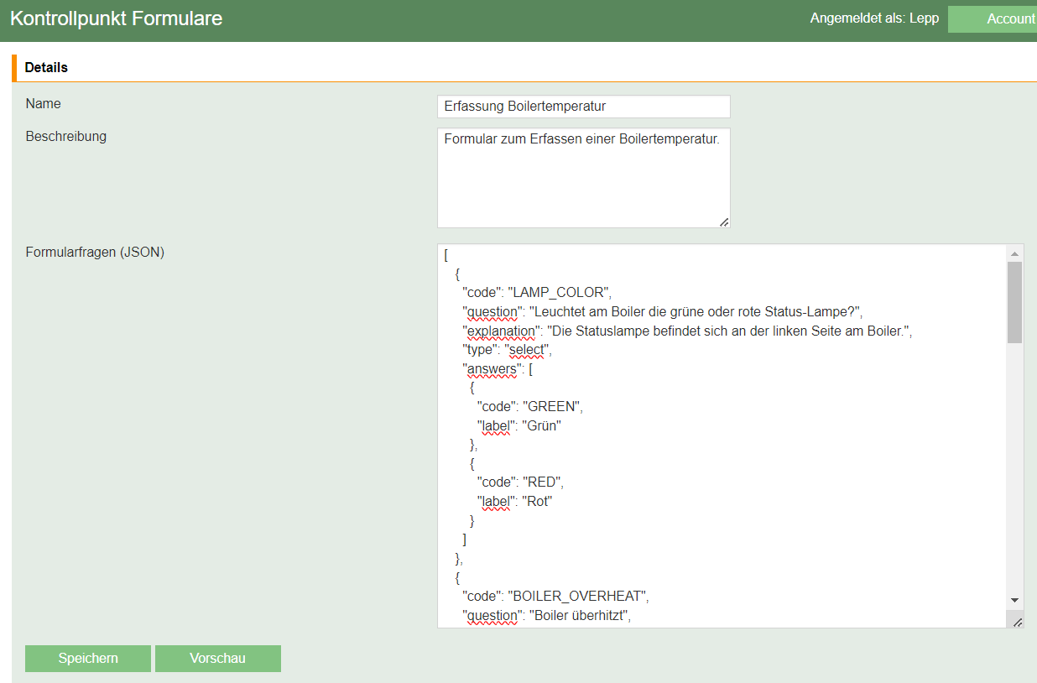Click the Formularfragen (JSON) label

(x=95, y=252)
